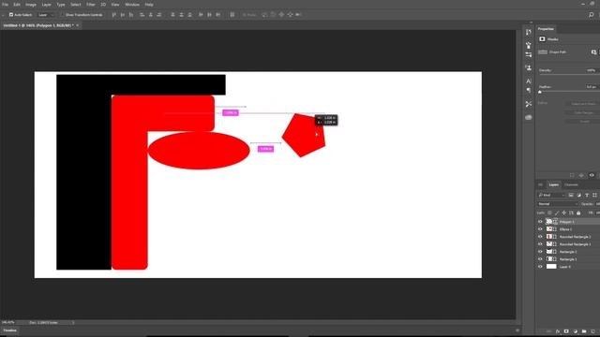Click the Density value field
Image resolution: width=600 pixels, height=337 pixels.
tap(591, 70)
